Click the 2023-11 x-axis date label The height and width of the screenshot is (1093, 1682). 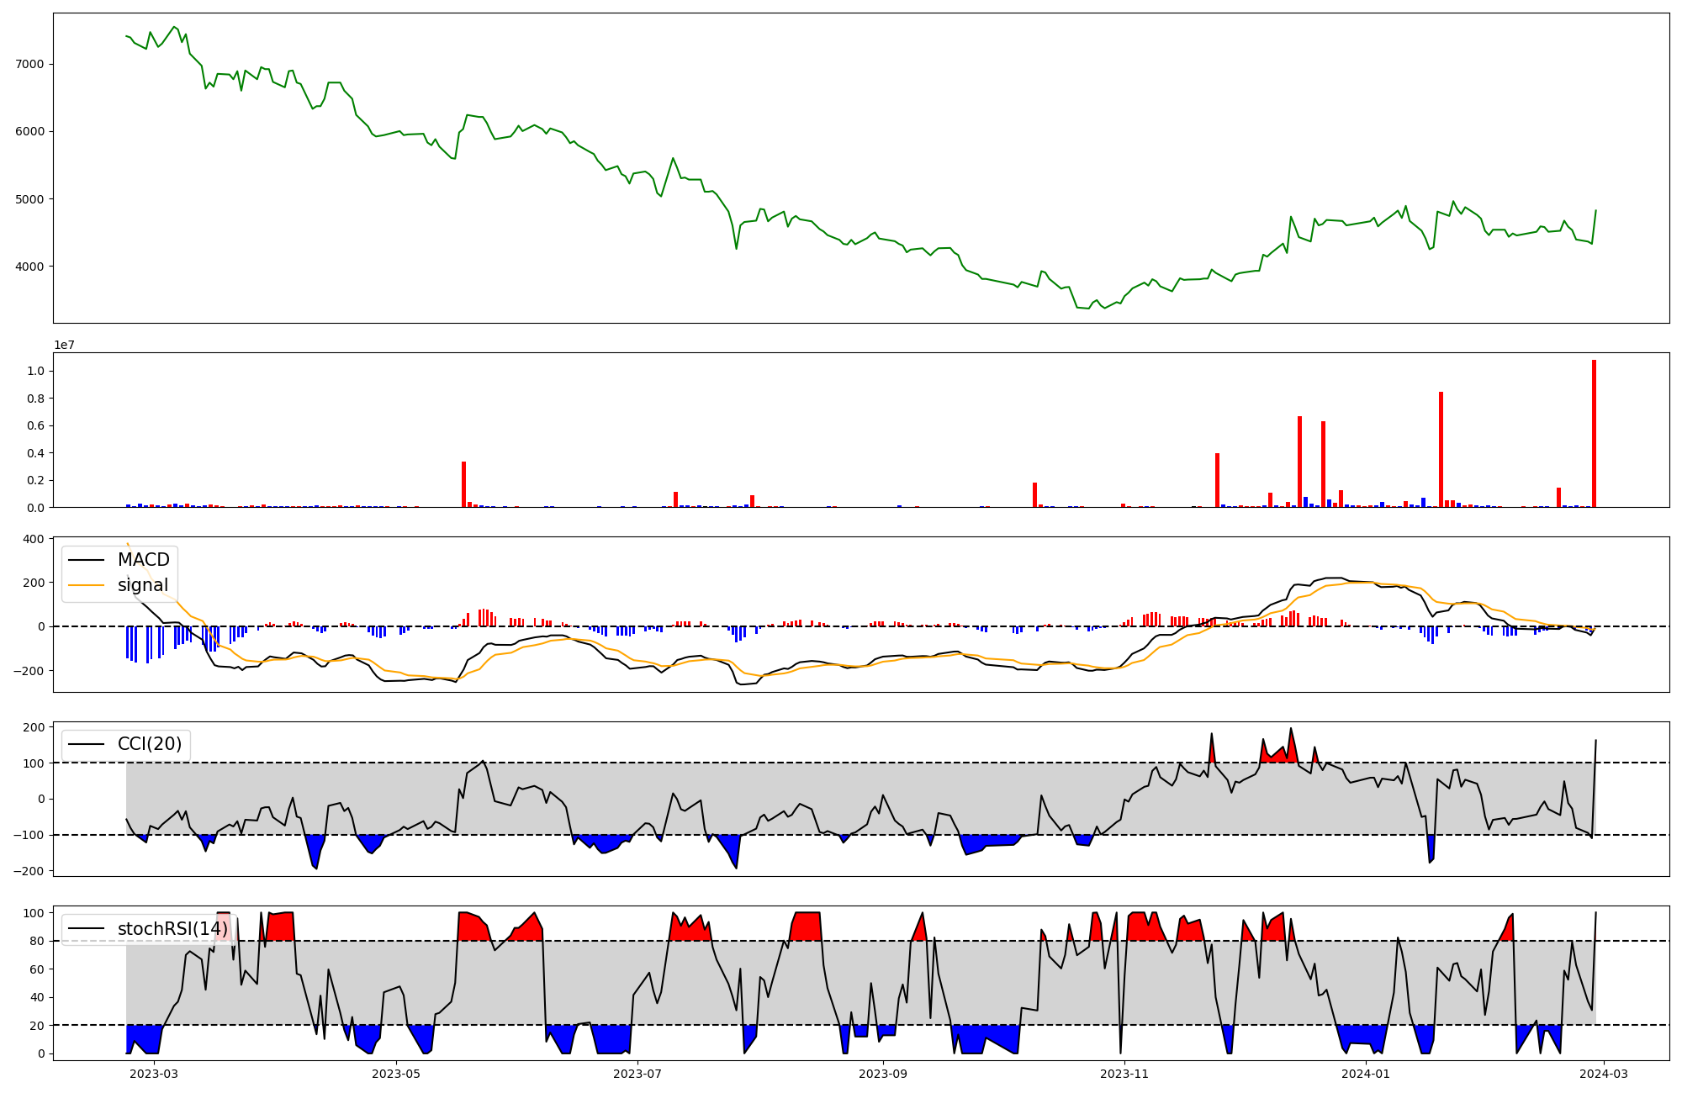(x=1124, y=1074)
